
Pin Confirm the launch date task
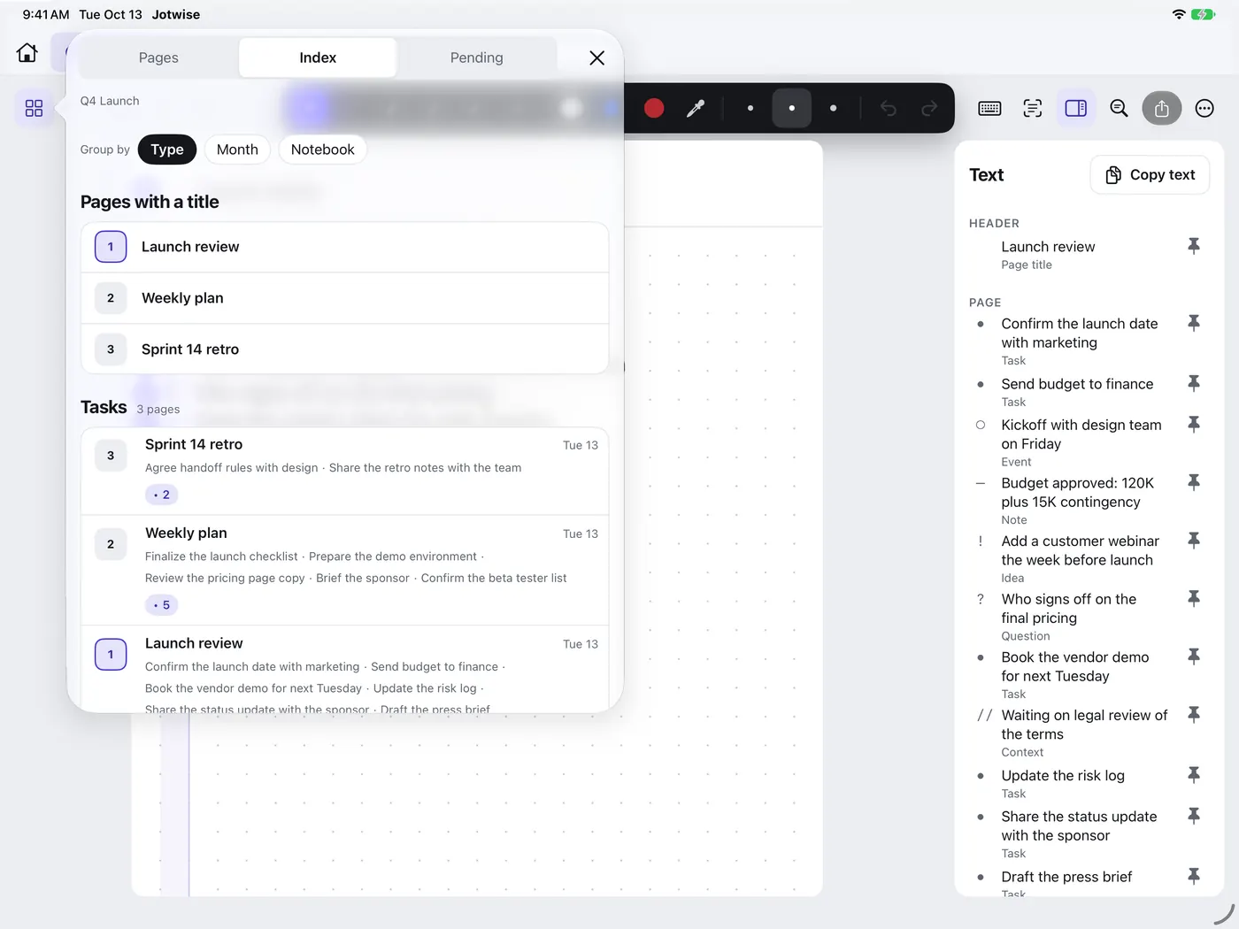[1194, 323]
